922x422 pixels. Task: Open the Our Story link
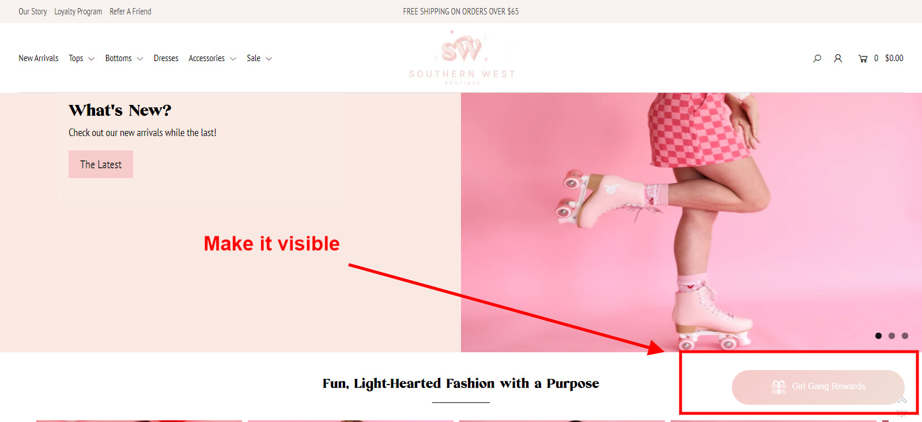pyautogui.click(x=33, y=12)
